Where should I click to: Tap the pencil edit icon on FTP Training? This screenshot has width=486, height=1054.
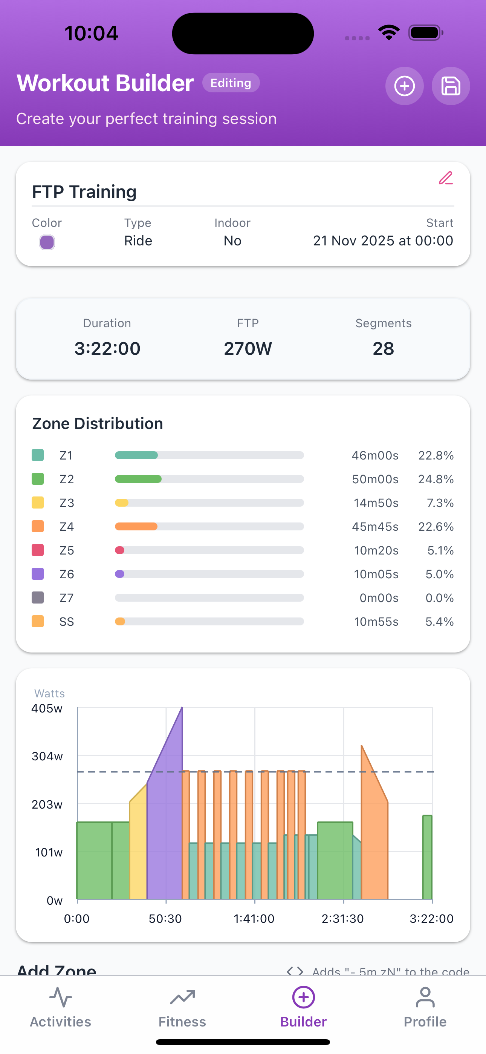pos(445,178)
